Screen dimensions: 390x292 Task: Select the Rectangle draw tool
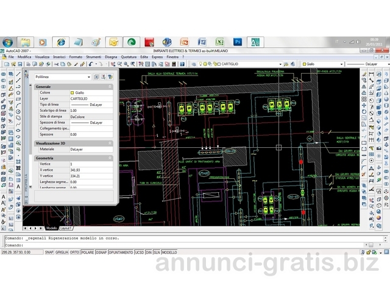point(18,99)
